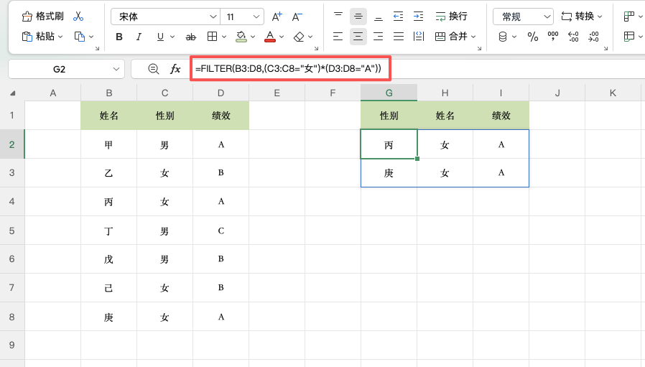Click the Cut scissors icon

[x=78, y=17]
